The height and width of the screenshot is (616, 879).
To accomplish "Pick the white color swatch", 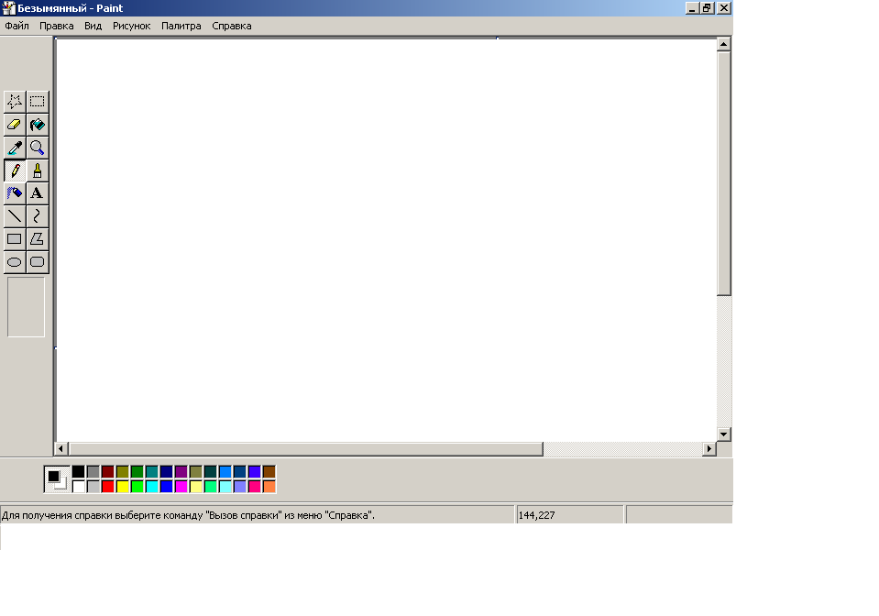I will 79,487.
